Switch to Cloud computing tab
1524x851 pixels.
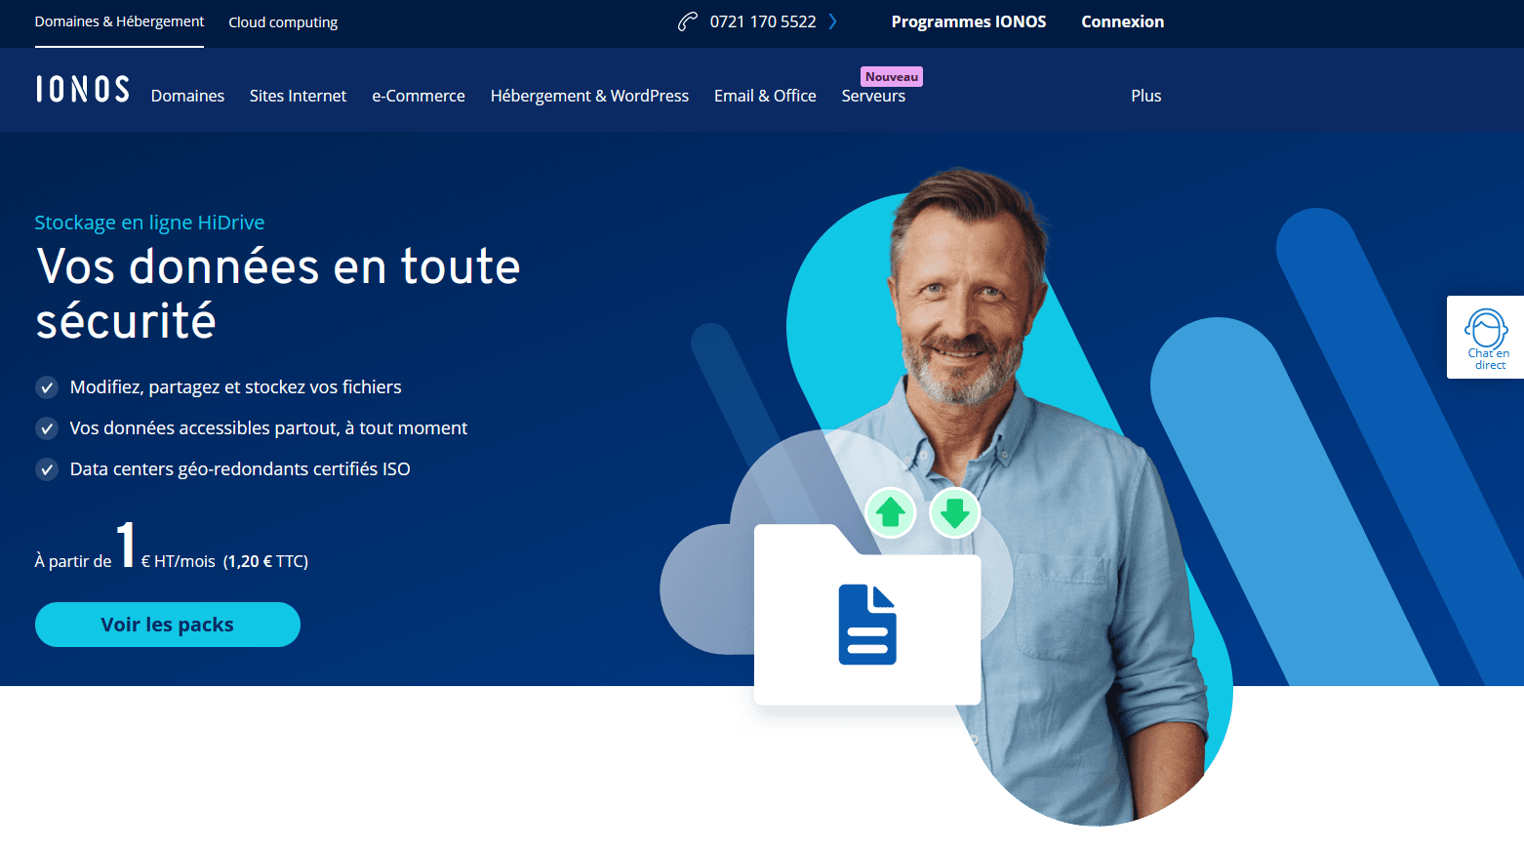point(283,22)
